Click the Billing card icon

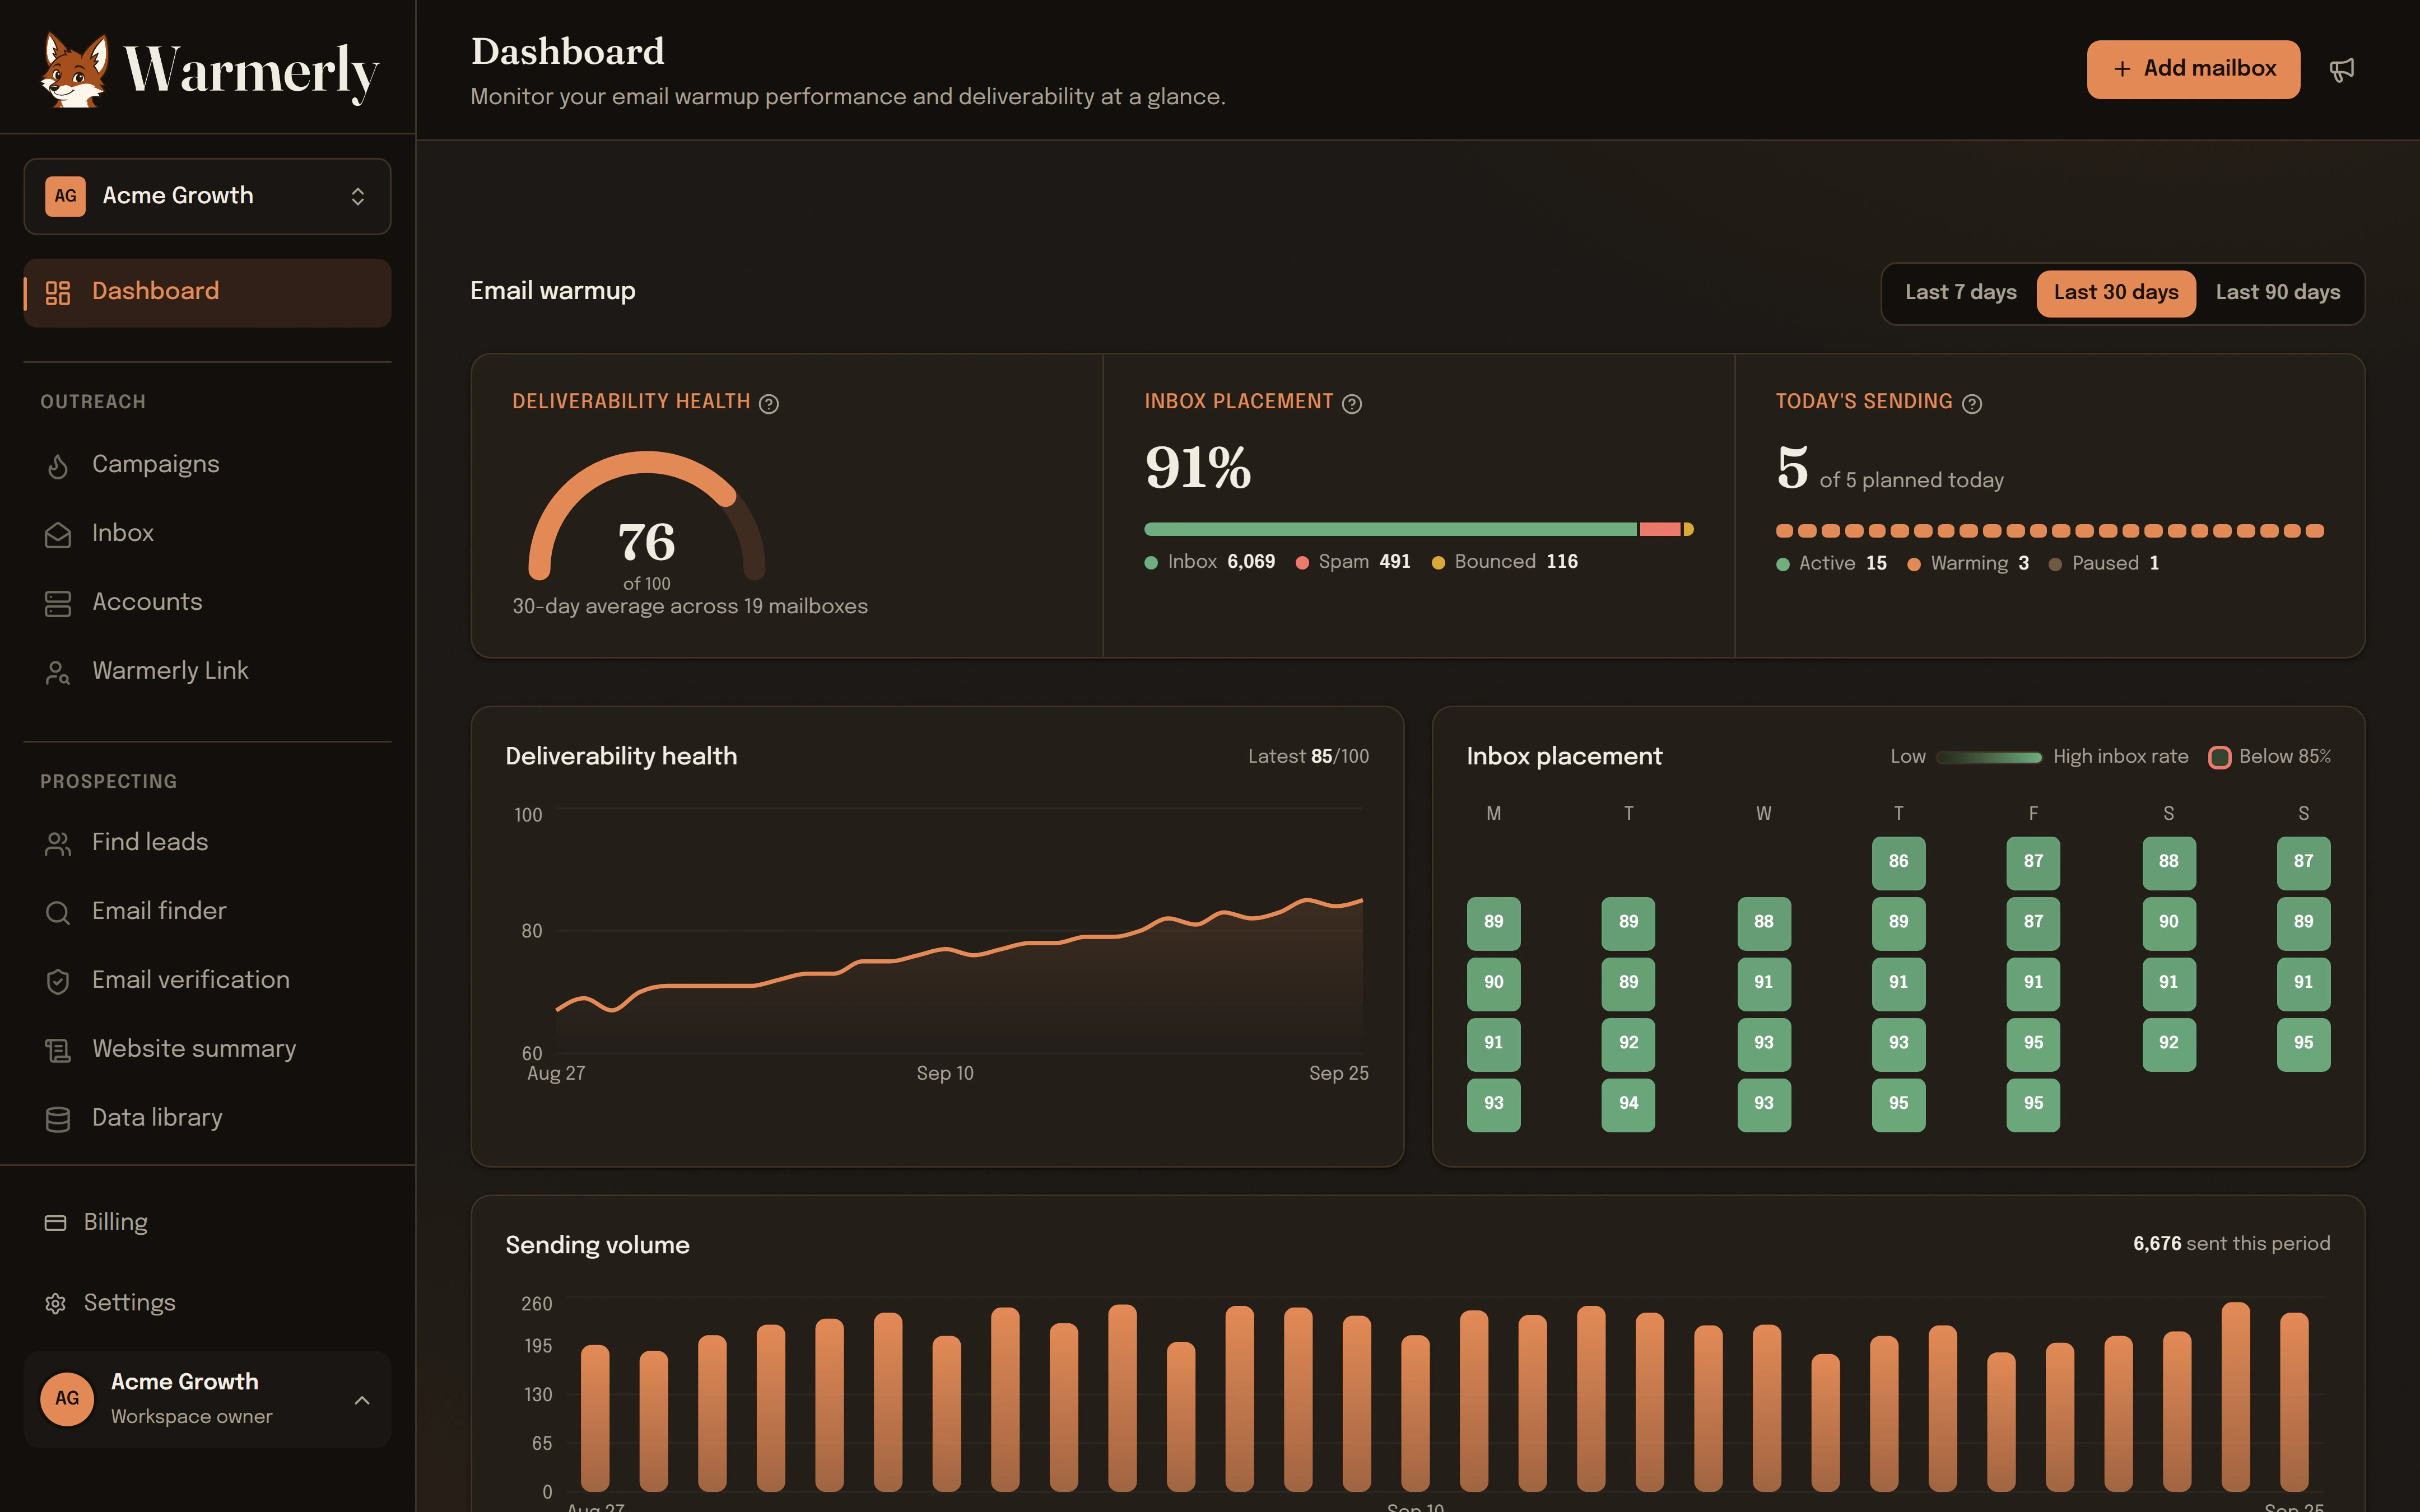[x=55, y=1222]
